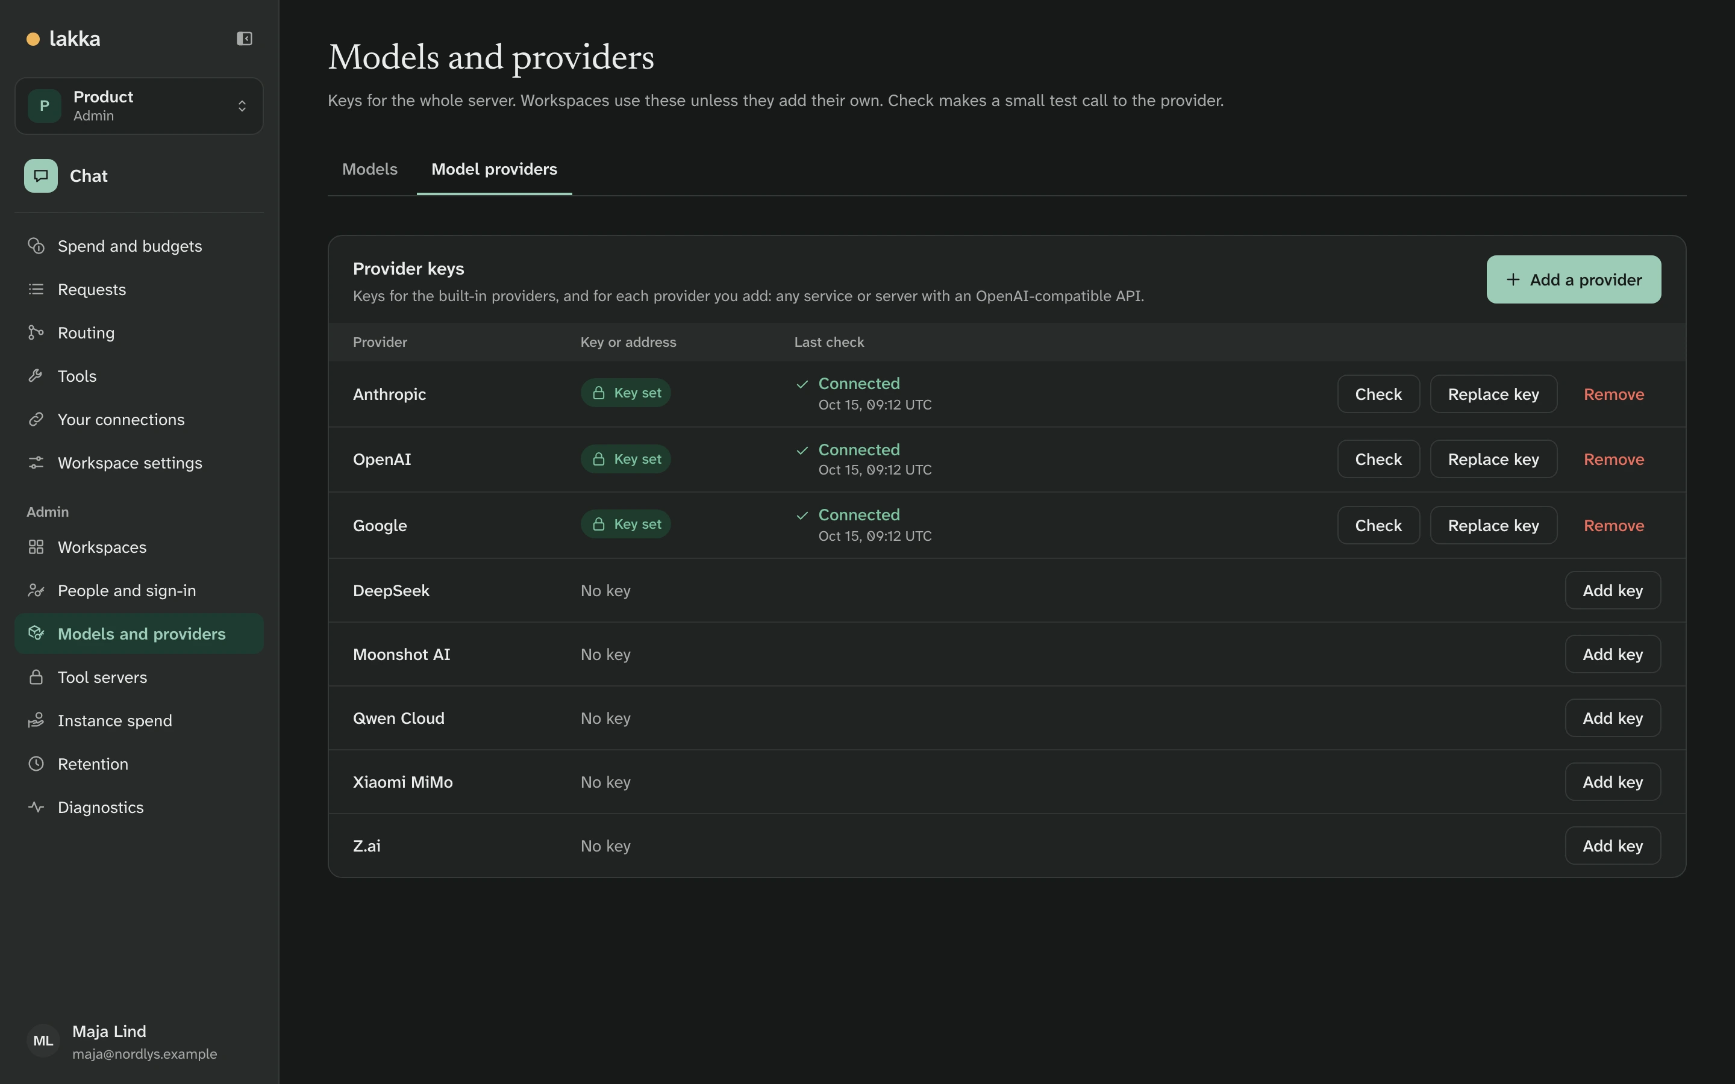Add key for Qwen Cloud

1612,718
